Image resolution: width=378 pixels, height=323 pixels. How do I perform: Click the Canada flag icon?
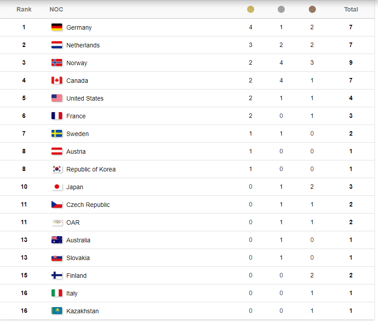57,81
